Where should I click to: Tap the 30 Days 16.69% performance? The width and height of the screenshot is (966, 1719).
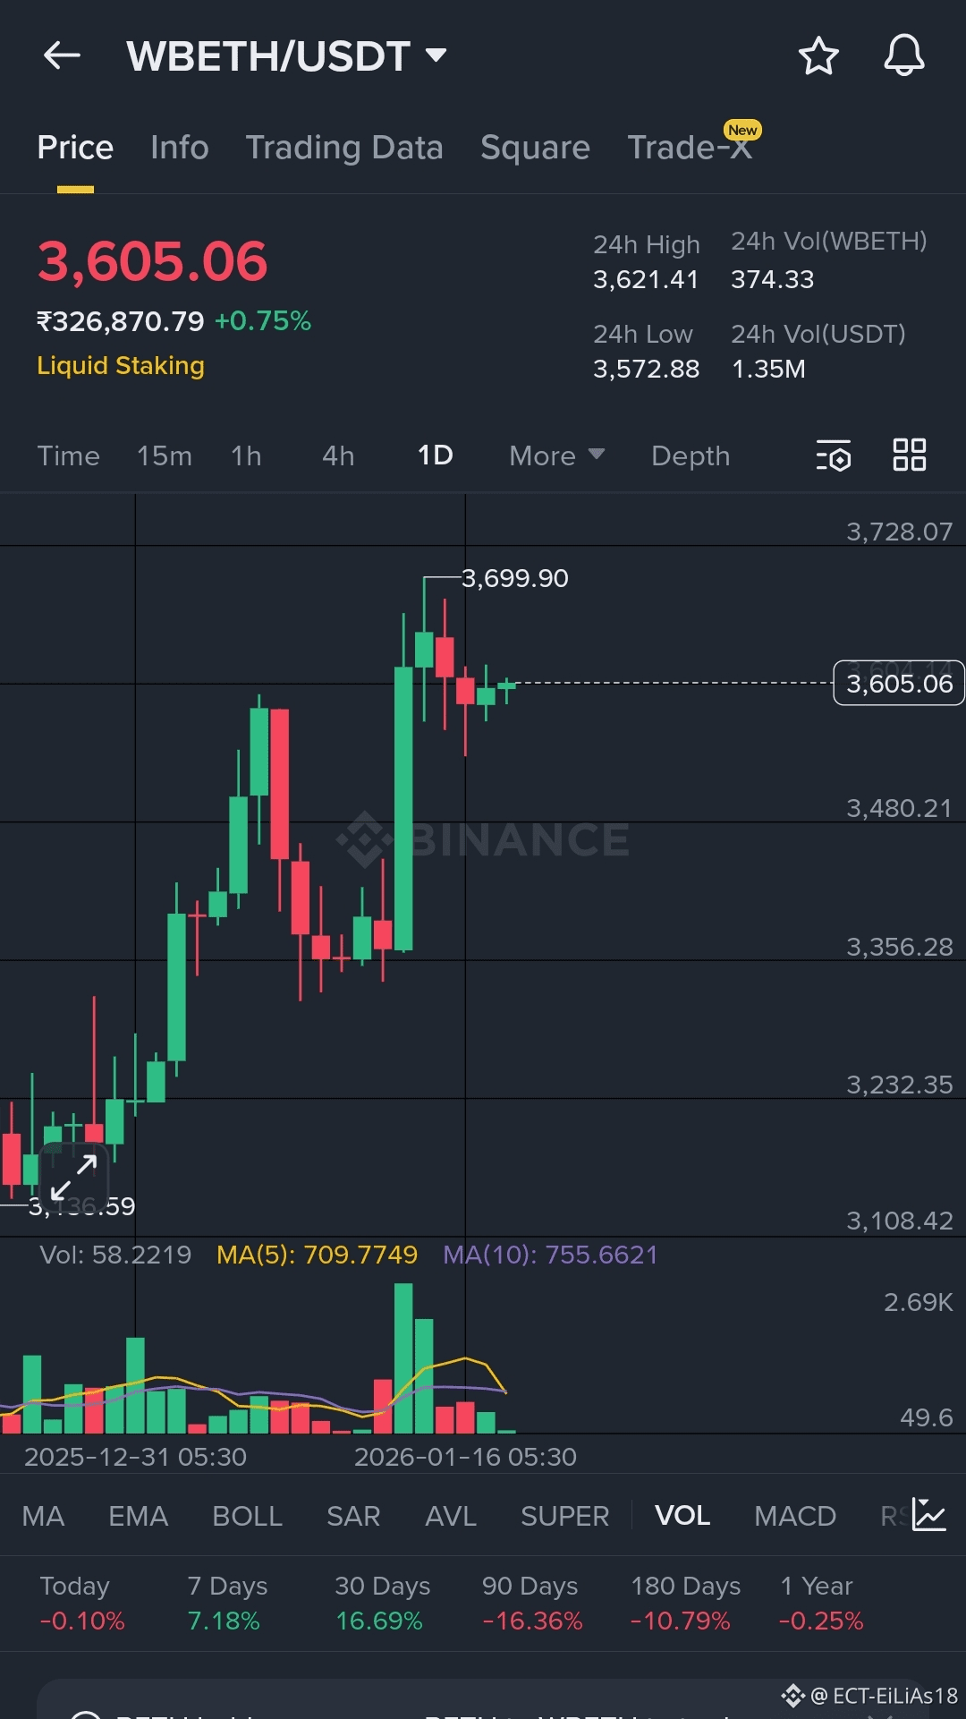pos(382,1603)
